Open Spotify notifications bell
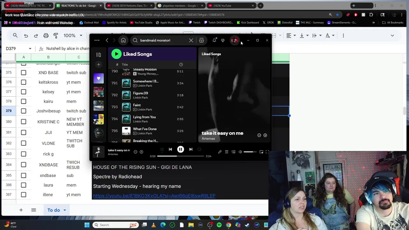The image size is (409, 230). pos(214,40)
